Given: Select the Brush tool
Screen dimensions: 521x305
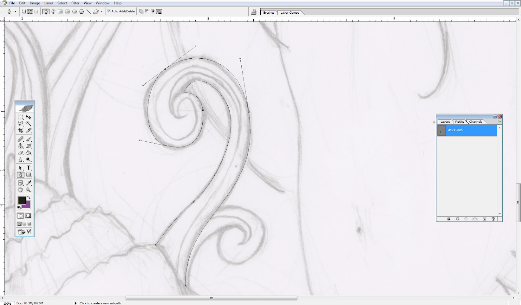Looking at the screenshot, I should 29,139.
